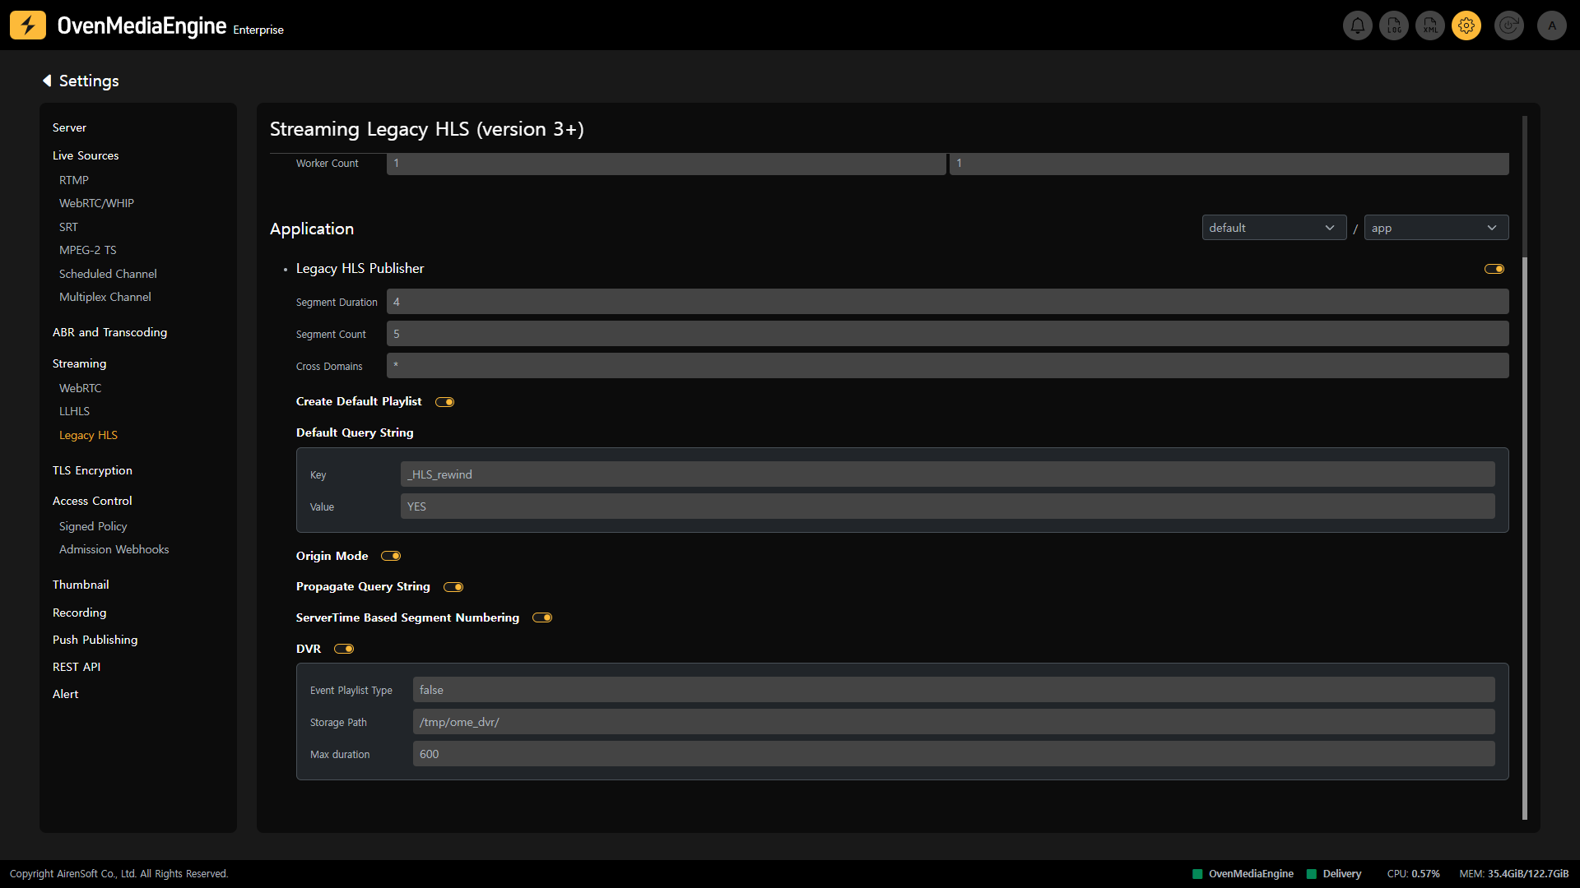The height and width of the screenshot is (888, 1580).
Task: Click the yellow settings gear icon
Action: (x=1466, y=25)
